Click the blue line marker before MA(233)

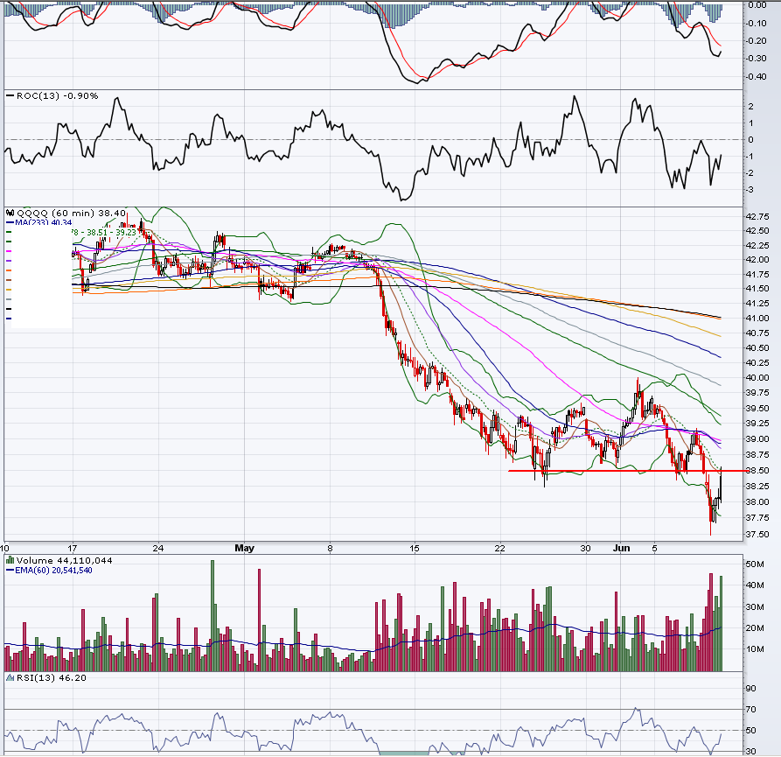click(10, 223)
